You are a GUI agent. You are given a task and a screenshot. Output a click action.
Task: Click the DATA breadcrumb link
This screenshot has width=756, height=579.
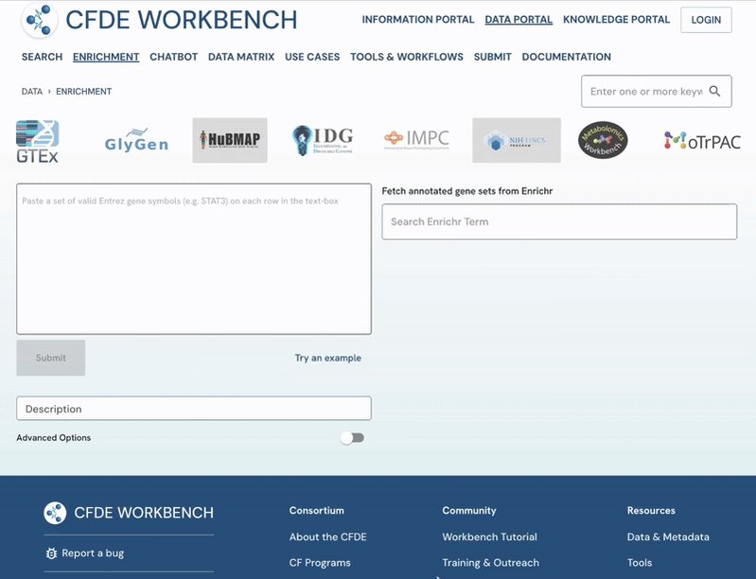tap(32, 92)
